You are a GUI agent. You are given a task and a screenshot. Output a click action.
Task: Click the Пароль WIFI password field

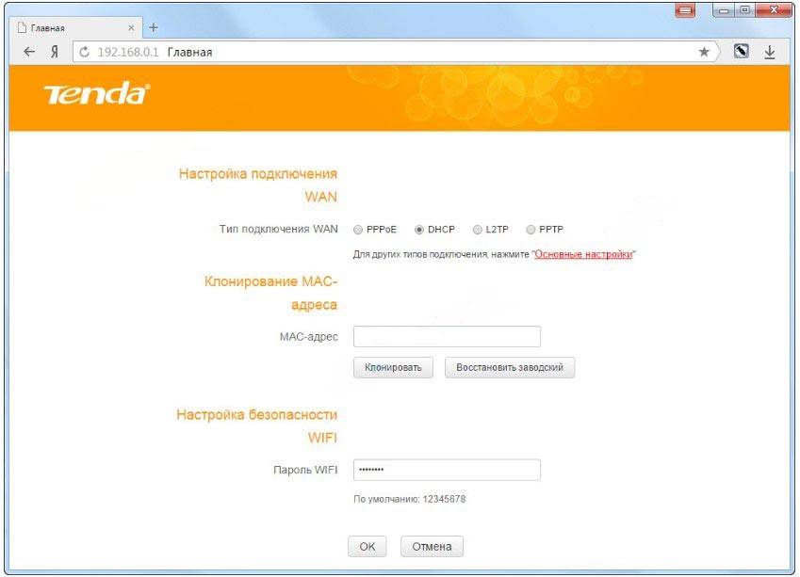[447, 471]
